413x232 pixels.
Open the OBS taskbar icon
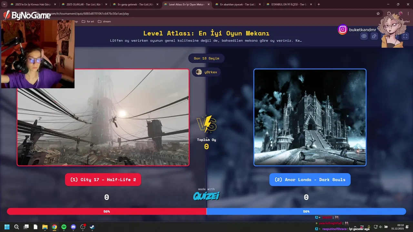tap(83, 227)
